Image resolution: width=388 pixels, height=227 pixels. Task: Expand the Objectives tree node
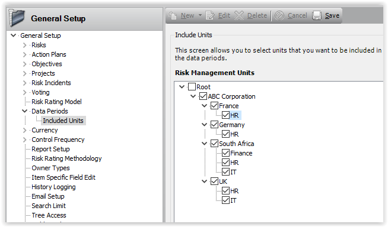[24, 64]
